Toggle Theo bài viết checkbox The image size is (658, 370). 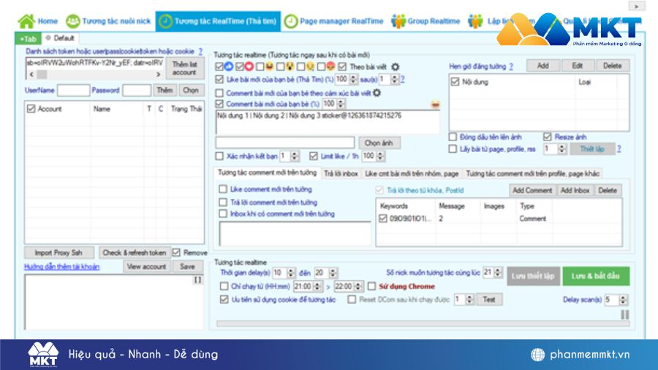click(342, 67)
